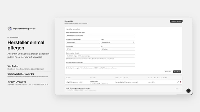Click the Postleitzahl field with 77654
Screen dimensions: 200x112
point(83,49)
